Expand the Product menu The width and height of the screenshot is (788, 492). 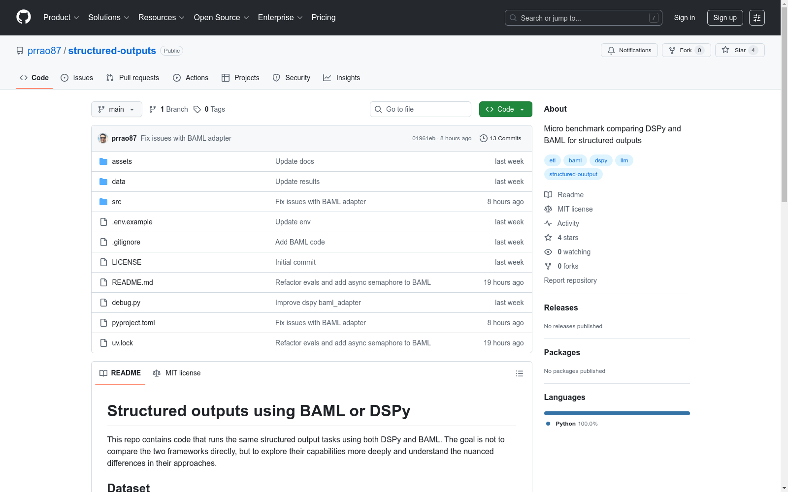tap(61, 17)
